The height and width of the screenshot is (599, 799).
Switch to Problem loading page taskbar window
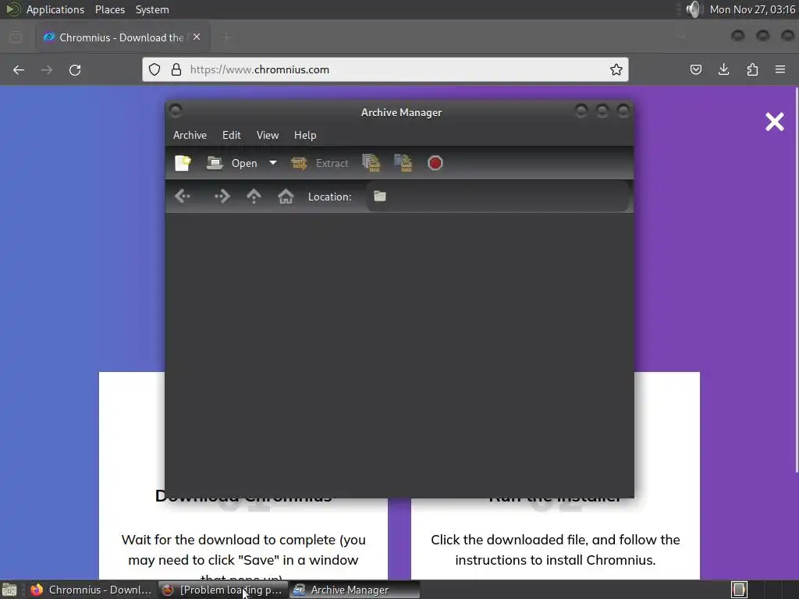point(223,590)
